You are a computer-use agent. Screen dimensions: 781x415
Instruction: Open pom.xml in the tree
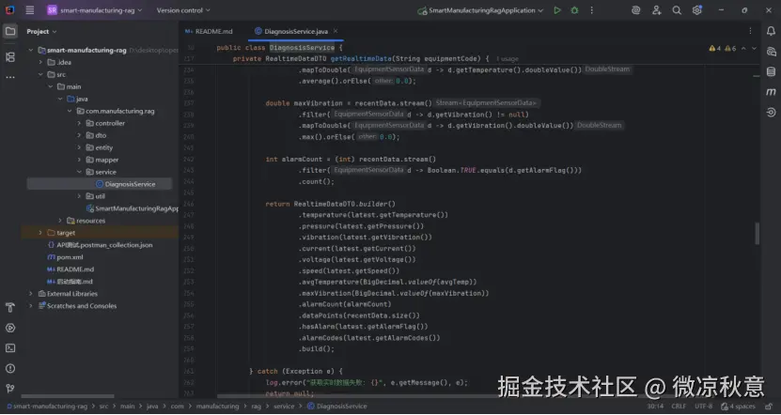pyautogui.click(x=65, y=257)
